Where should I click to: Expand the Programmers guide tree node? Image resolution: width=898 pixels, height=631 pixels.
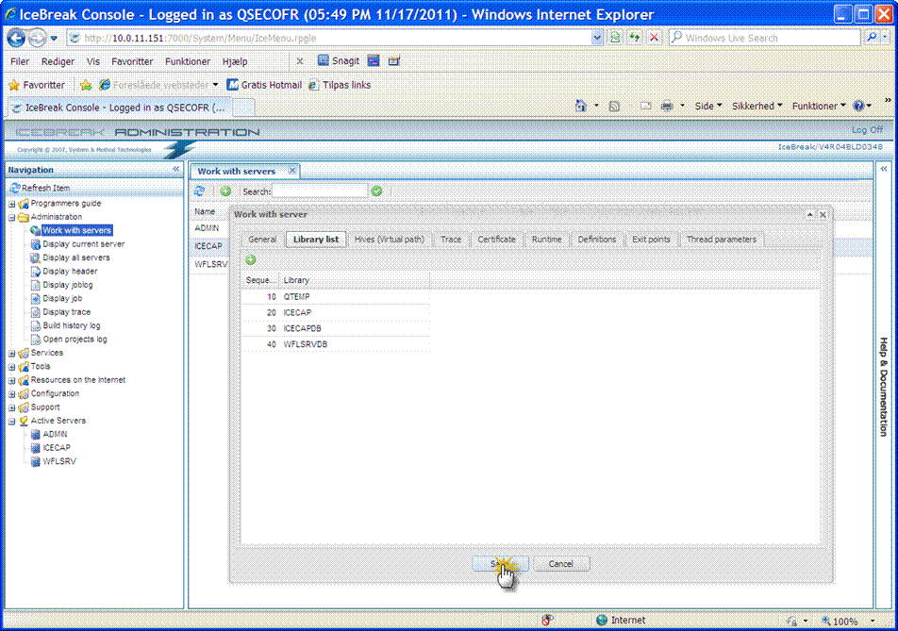(11, 204)
